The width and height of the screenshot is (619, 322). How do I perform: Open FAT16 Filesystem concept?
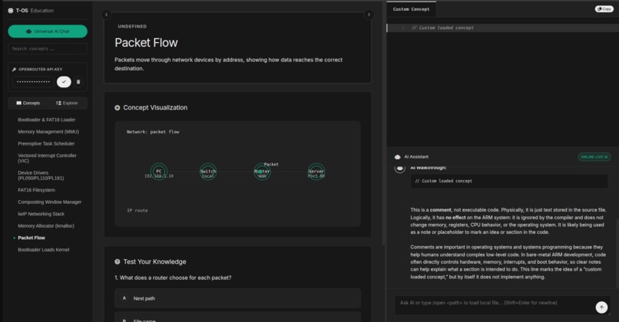pyautogui.click(x=36, y=190)
